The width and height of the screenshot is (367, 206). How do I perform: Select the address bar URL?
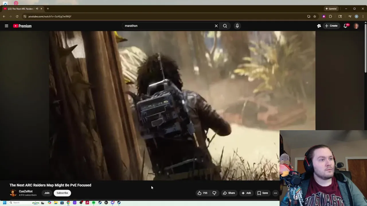(50, 16)
